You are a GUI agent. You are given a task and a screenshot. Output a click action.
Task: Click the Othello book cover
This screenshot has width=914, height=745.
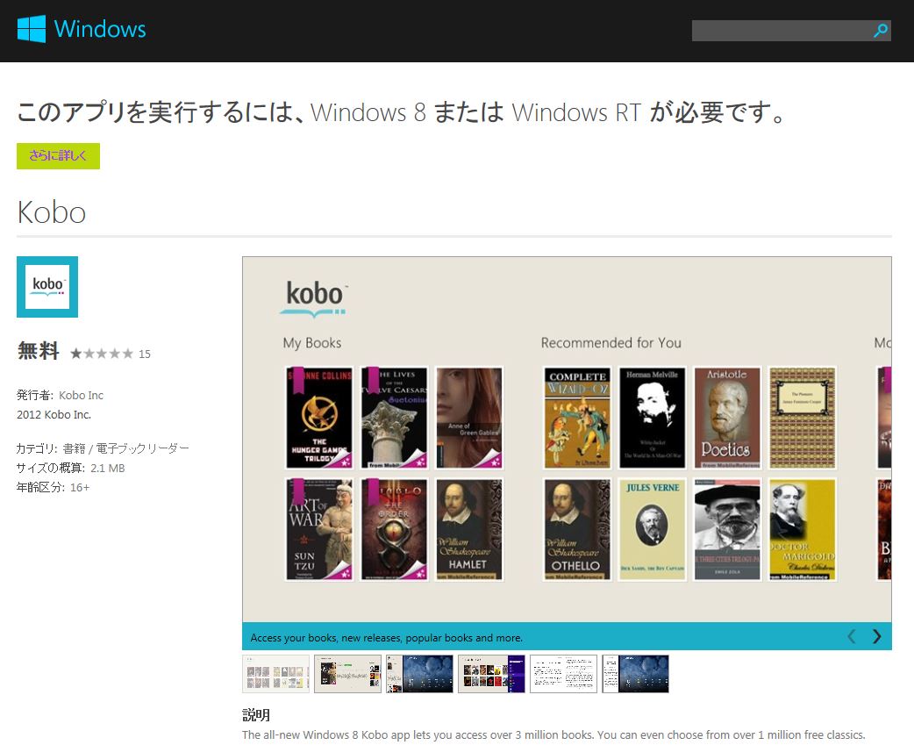577,529
